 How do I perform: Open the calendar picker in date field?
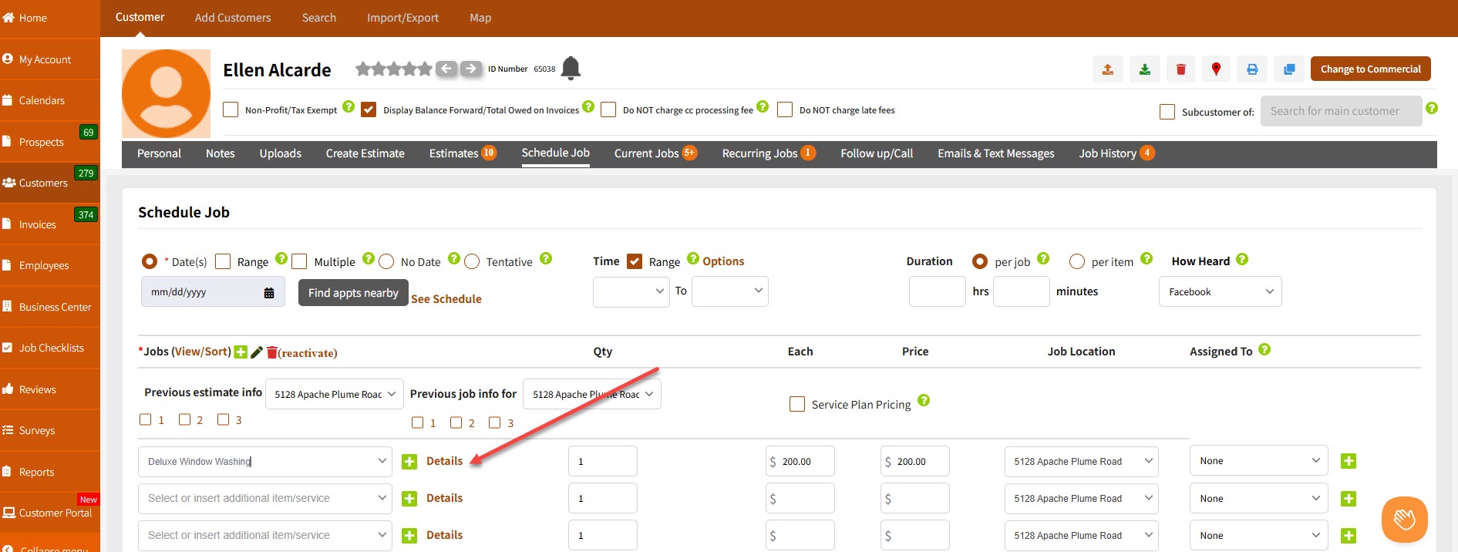tap(269, 293)
